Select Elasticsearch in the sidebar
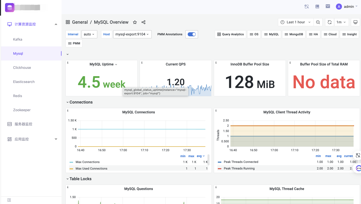This screenshot has height=204, width=361. 31,82
